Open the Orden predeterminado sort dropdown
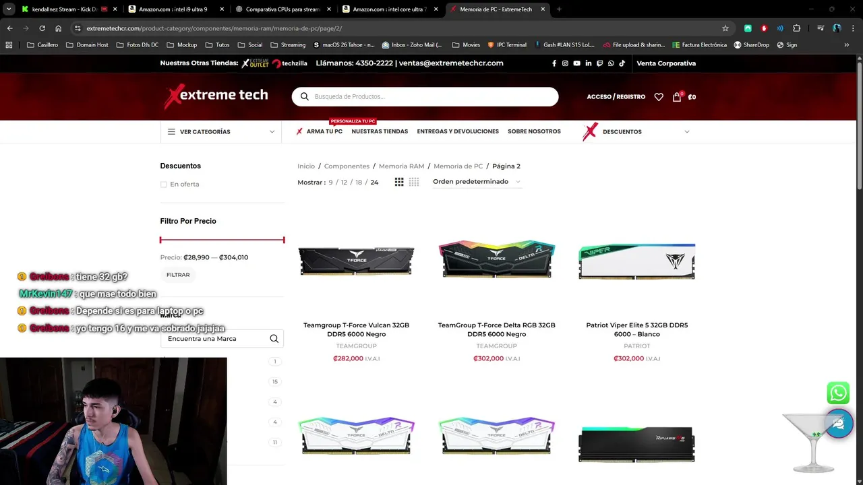This screenshot has width=863, height=485. pyautogui.click(x=477, y=182)
